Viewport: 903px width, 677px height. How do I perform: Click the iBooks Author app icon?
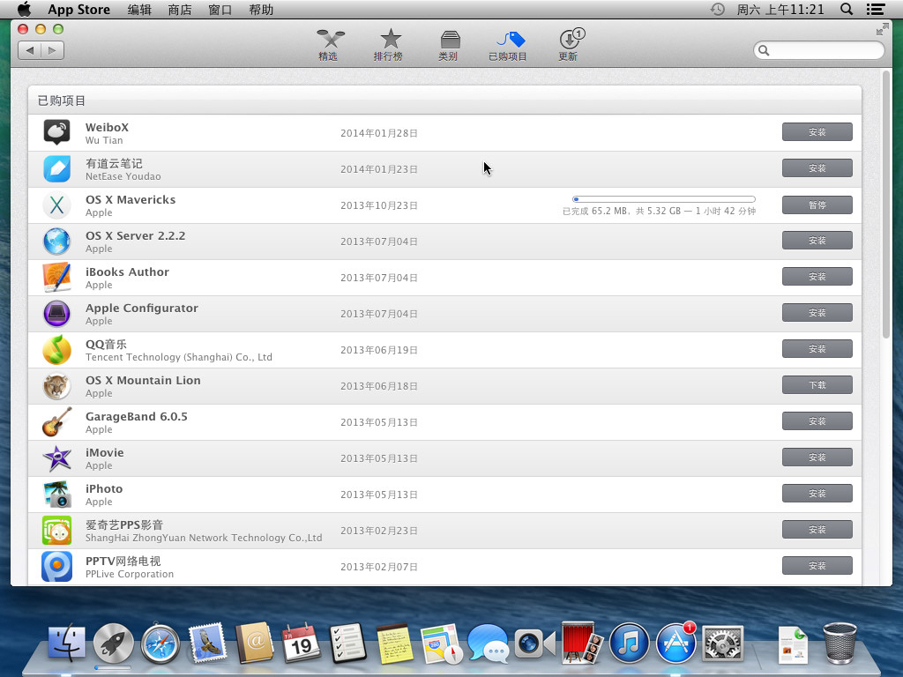tap(57, 278)
